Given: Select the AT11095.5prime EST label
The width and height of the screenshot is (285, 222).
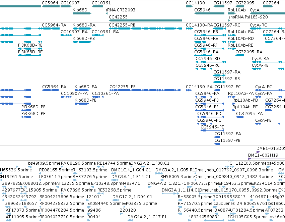Looking at the screenshot, I should click(22, 217).
